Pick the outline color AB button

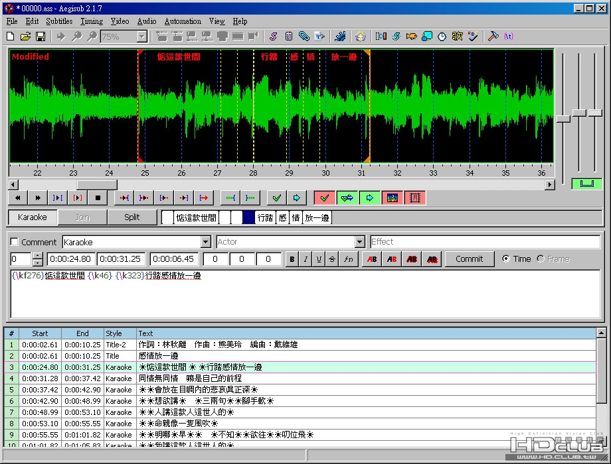tap(412, 259)
